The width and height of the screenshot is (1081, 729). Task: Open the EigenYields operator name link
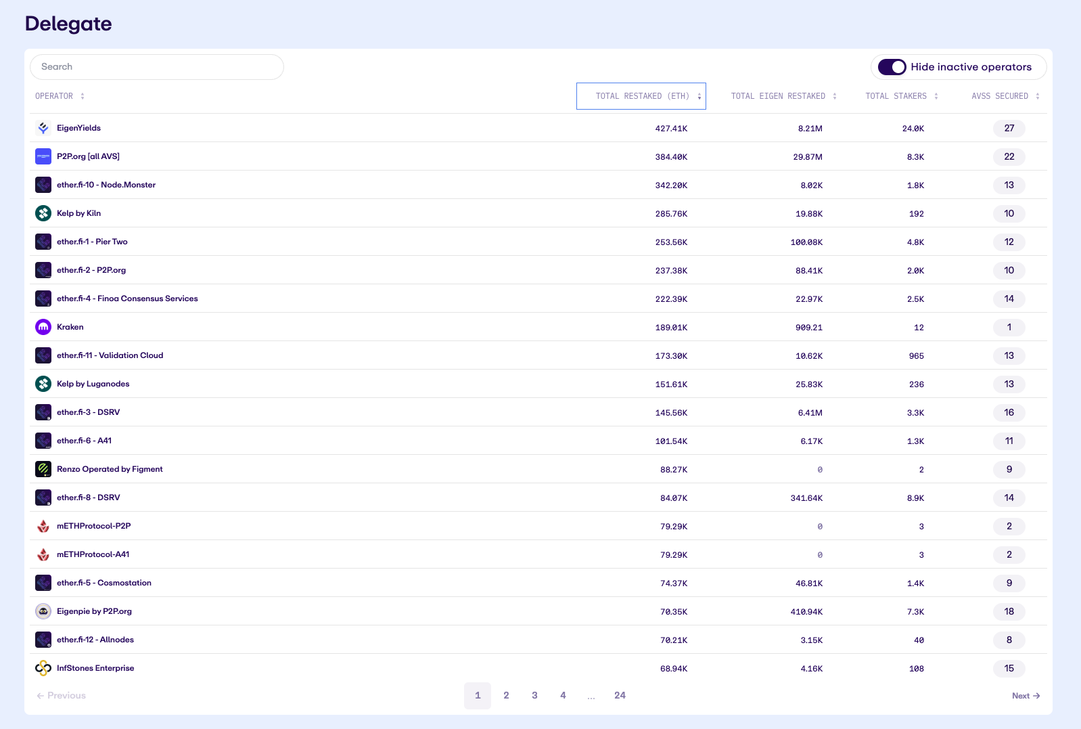[x=78, y=128]
